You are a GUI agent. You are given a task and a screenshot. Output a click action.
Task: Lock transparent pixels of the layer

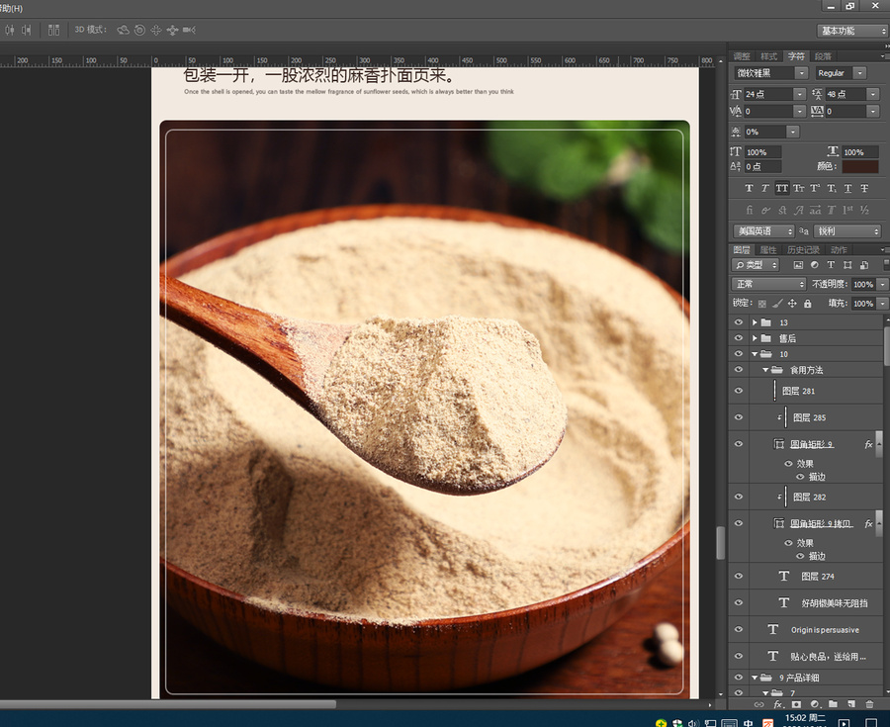point(762,304)
